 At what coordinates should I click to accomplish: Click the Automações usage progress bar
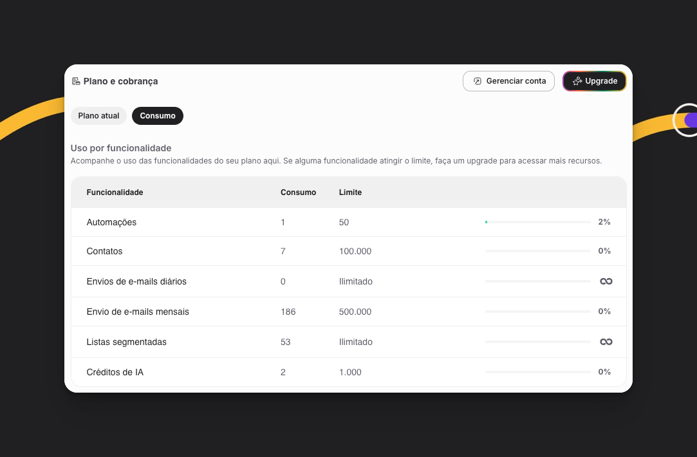click(537, 222)
